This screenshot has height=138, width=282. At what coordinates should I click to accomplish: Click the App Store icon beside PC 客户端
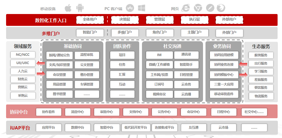tap(130, 8)
